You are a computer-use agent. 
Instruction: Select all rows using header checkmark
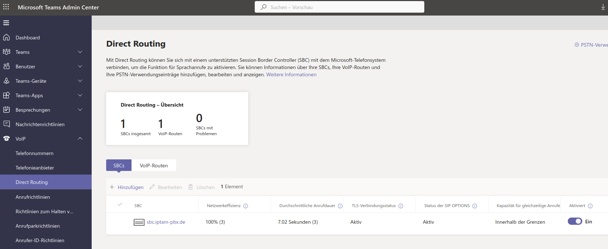point(120,205)
